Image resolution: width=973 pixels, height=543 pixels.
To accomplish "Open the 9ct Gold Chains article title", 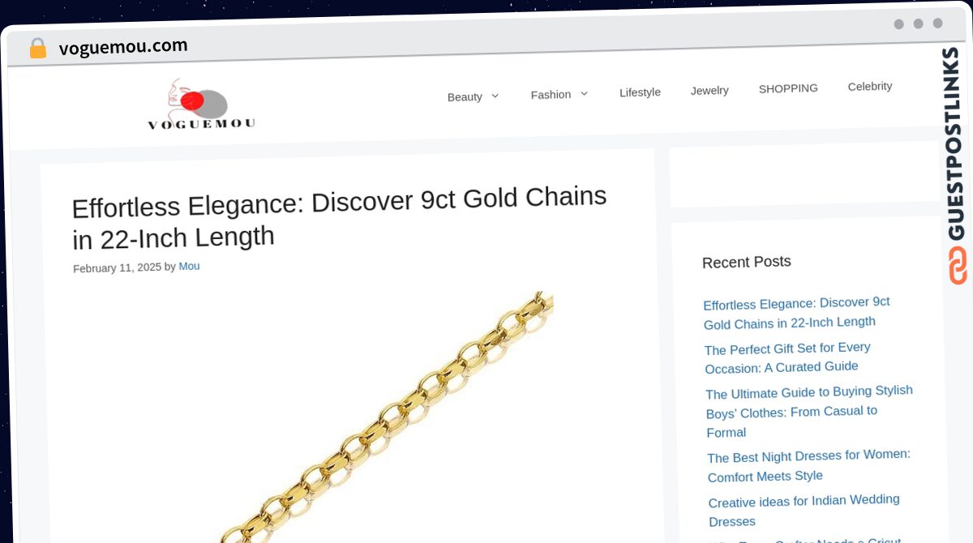I will click(x=339, y=216).
